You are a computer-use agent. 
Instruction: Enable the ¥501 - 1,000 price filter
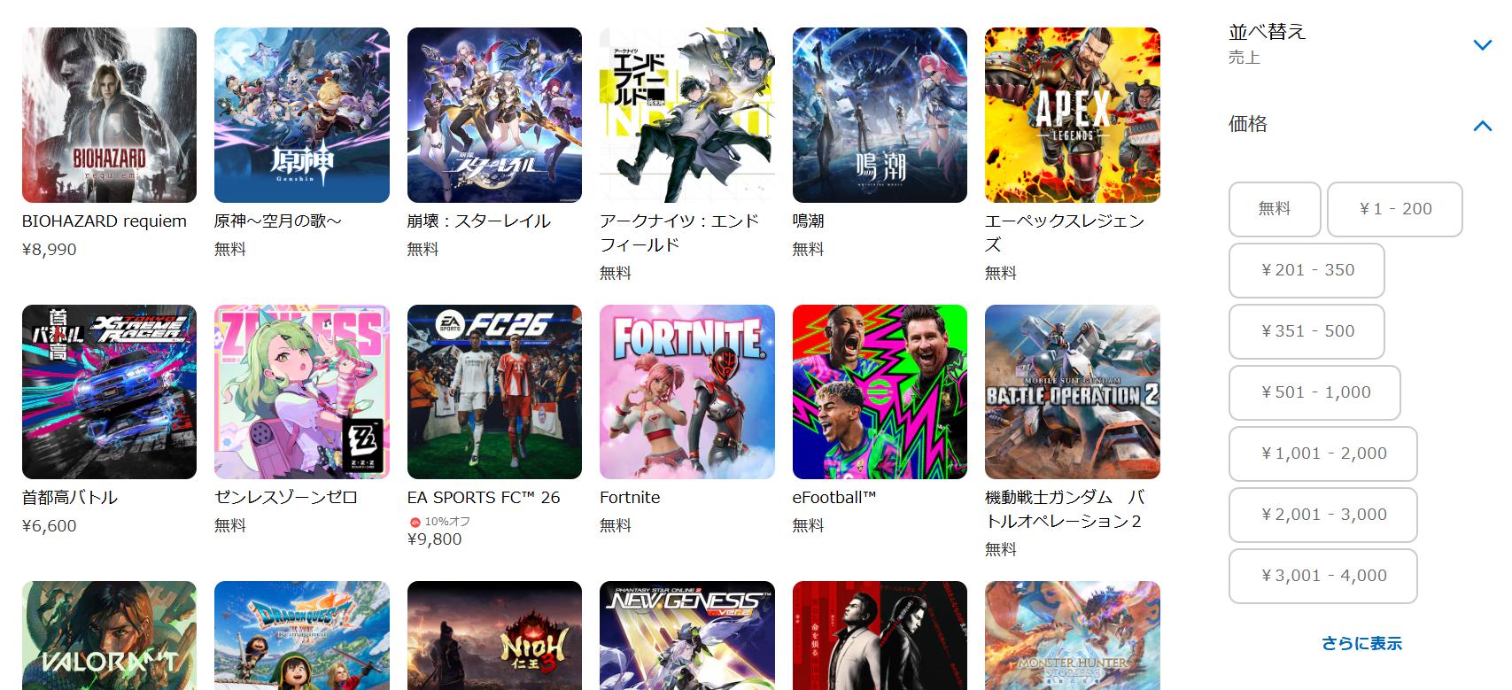[1314, 392]
